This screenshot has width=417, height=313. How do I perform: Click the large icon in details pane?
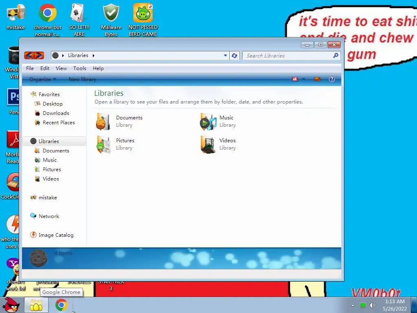tap(39, 258)
